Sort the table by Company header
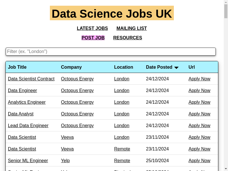Screen dimensions: 228x171 pyautogui.click(x=71, y=67)
